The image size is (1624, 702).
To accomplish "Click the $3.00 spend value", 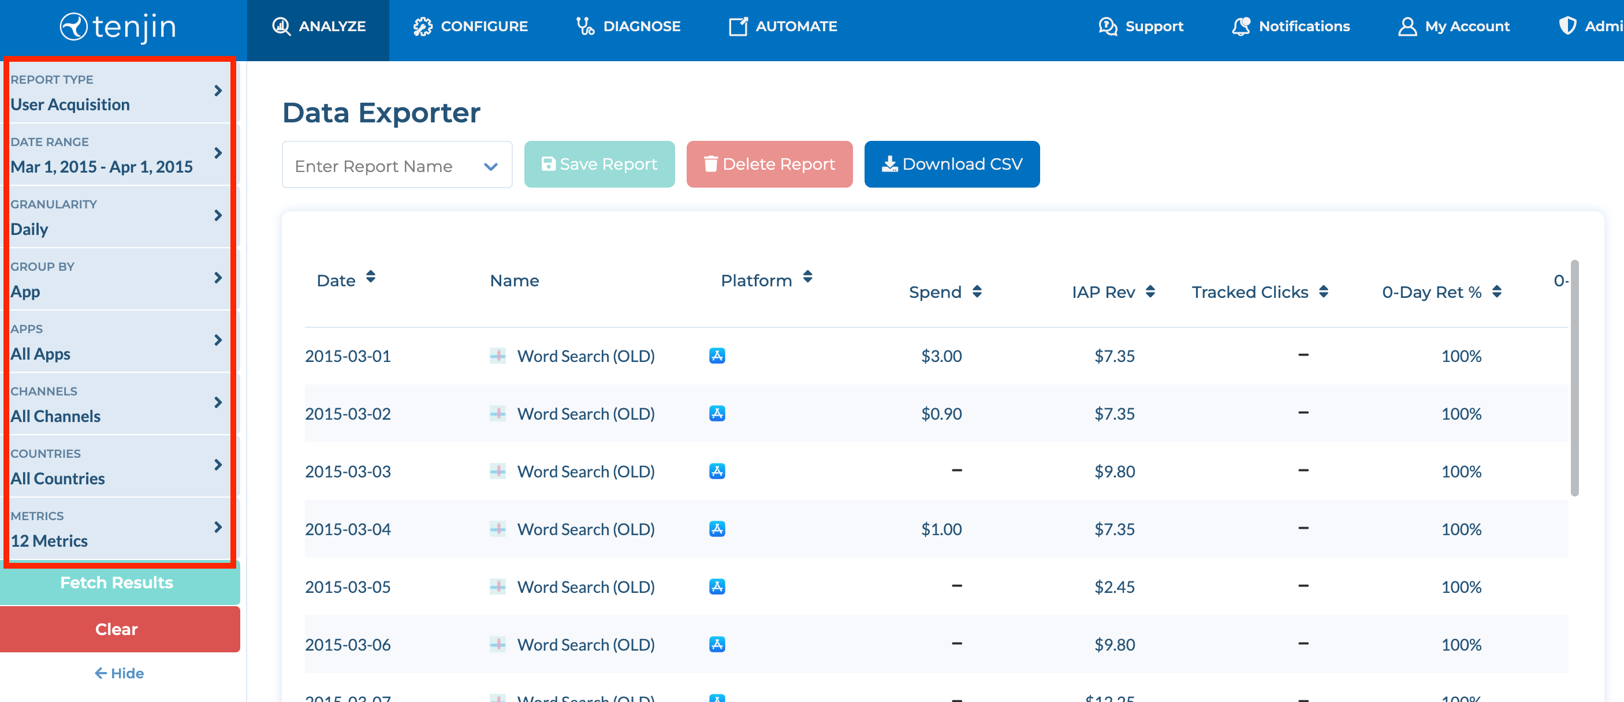I will tap(941, 356).
